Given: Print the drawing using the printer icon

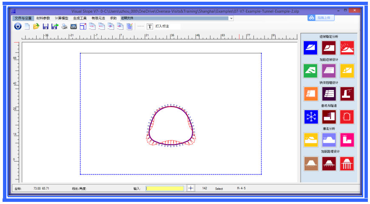Looking at the screenshot, I should [x=64, y=26].
